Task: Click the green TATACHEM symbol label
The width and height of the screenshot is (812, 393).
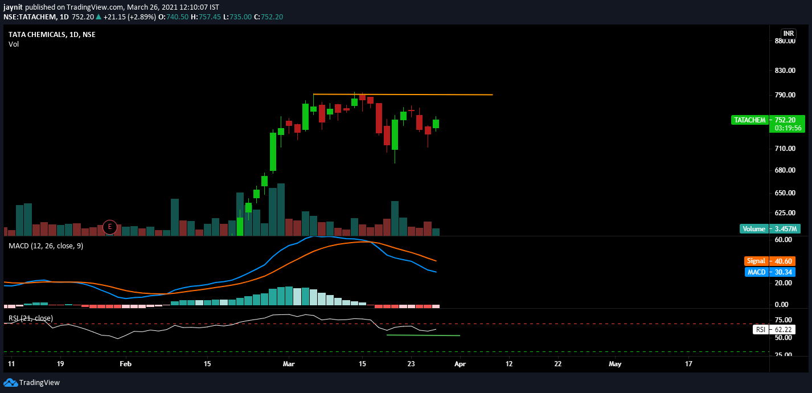Action: [749, 120]
